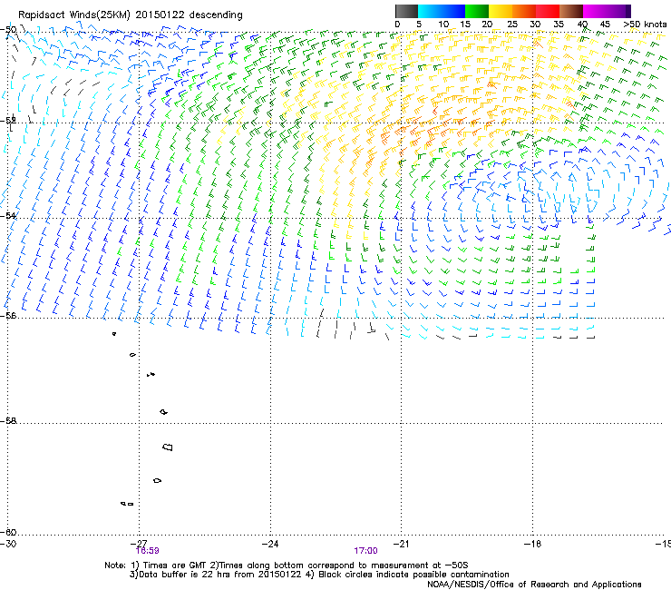The height and width of the screenshot is (590, 671).
Task: Click the -50 latitude axis label
Action: coord(8,30)
